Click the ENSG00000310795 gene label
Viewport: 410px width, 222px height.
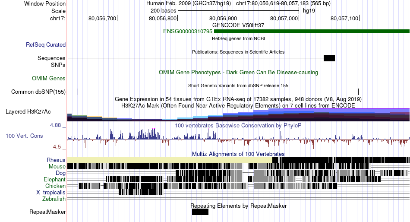point(188,32)
